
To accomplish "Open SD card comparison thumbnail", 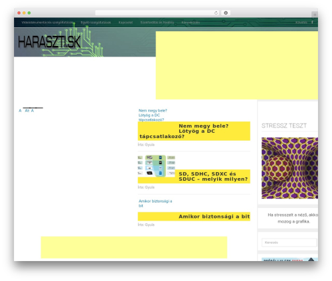I will pos(156,166).
